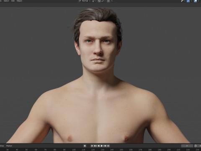201x151 pixels.
Task: Open the Object menu in viewport header
Action: (19, 1)
